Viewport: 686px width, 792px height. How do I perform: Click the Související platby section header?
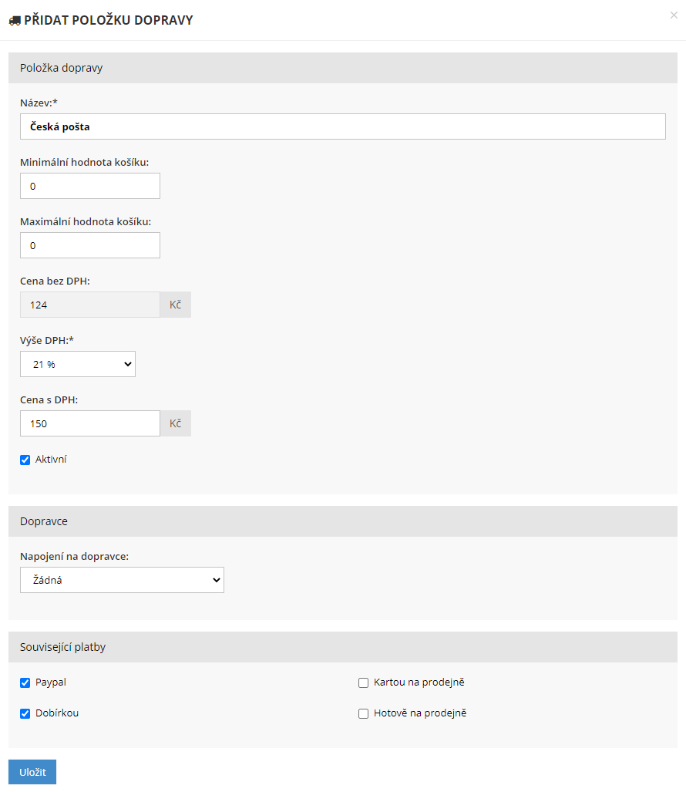click(x=342, y=647)
